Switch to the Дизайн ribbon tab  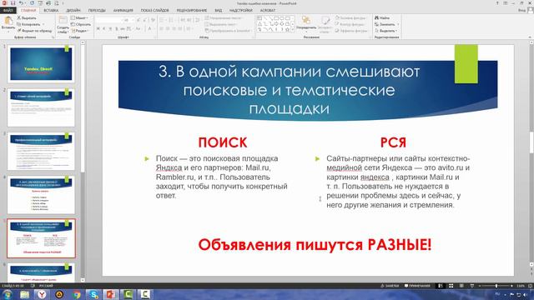click(x=73, y=11)
